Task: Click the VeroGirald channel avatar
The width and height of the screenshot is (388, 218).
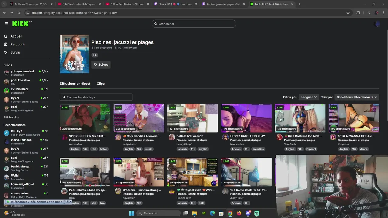Action: 279,137
